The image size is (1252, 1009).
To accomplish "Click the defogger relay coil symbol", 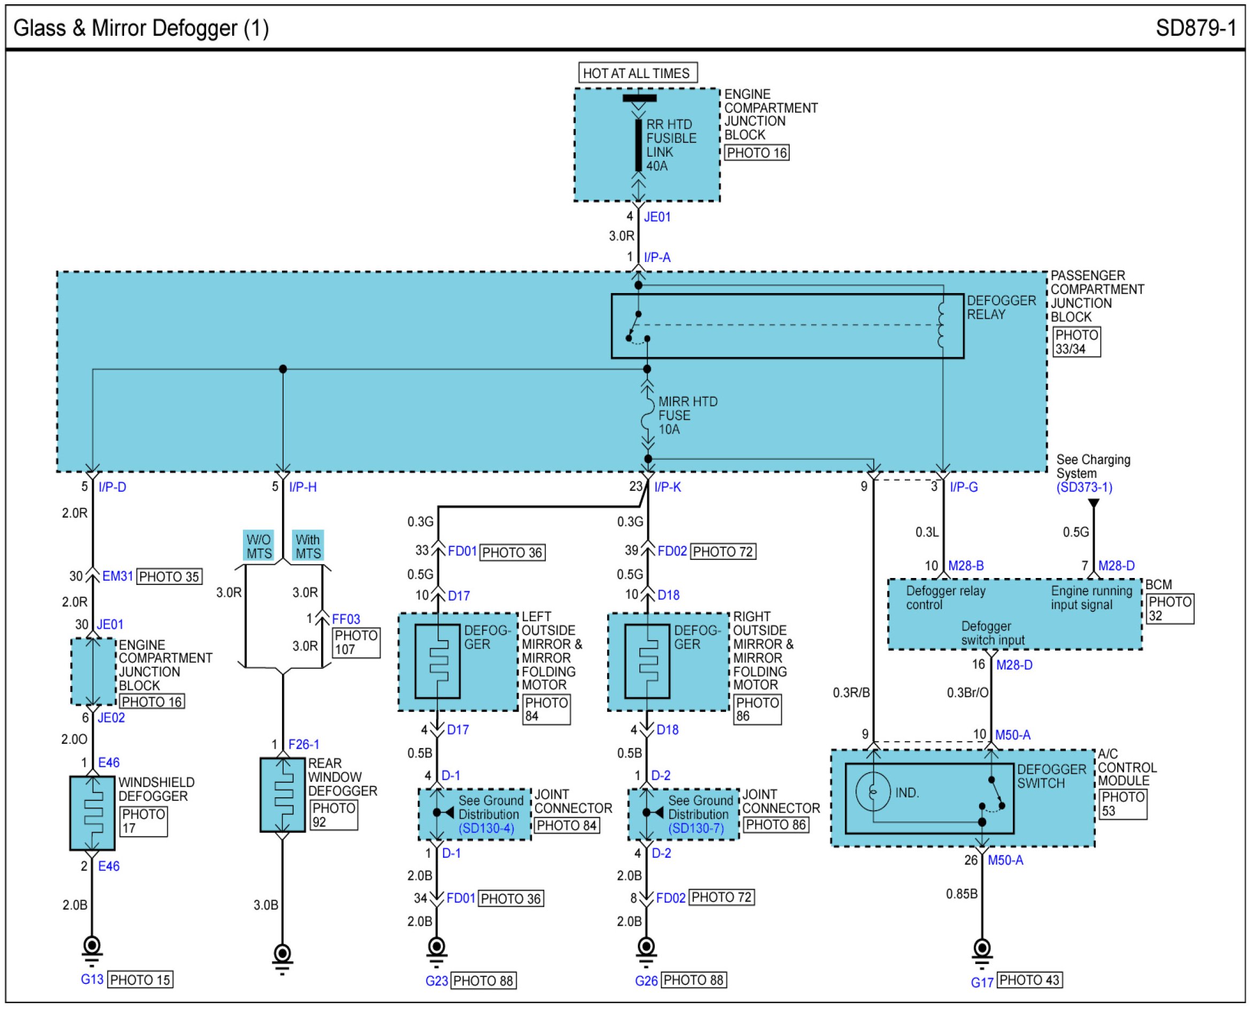I will (x=942, y=326).
